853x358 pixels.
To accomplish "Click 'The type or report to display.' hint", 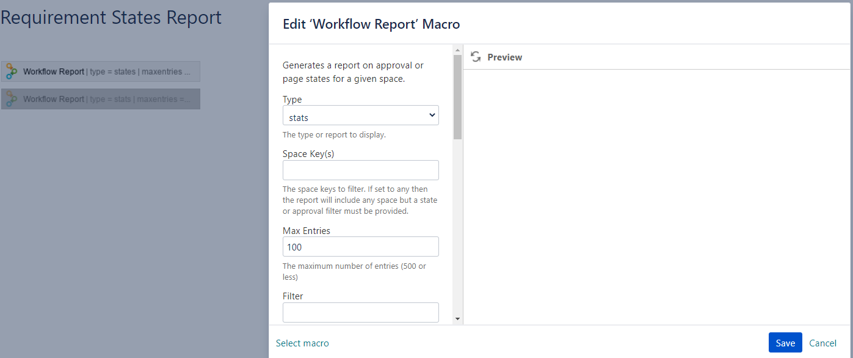I will point(334,135).
